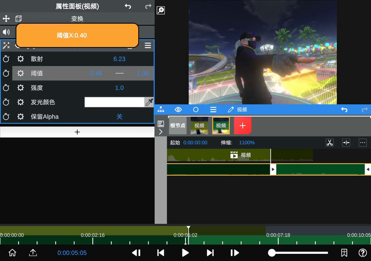Undo in the properties panel header
Viewport: 371px width, 261px height.
pos(128,6)
